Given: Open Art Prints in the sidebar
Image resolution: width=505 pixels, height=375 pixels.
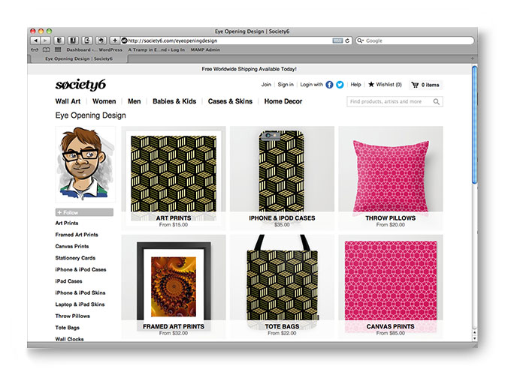Looking at the screenshot, I should coord(67,223).
